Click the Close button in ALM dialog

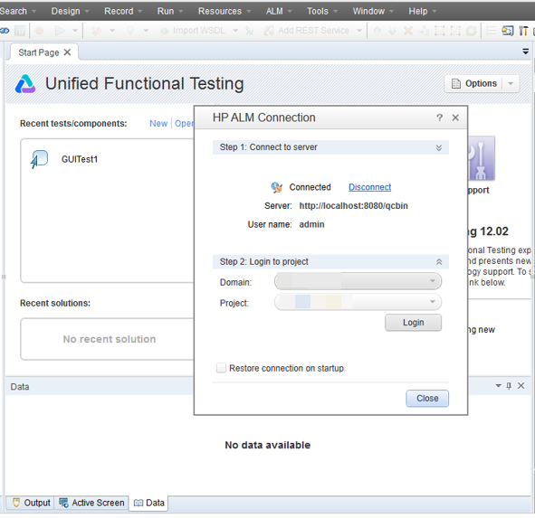click(x=427, y=399)
